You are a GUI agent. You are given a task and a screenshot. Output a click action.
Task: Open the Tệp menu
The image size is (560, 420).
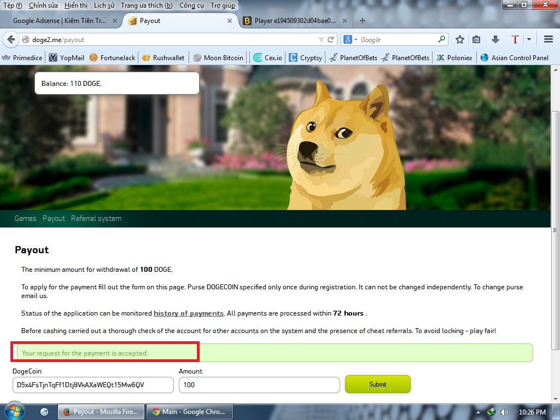(x=13, y=5)
